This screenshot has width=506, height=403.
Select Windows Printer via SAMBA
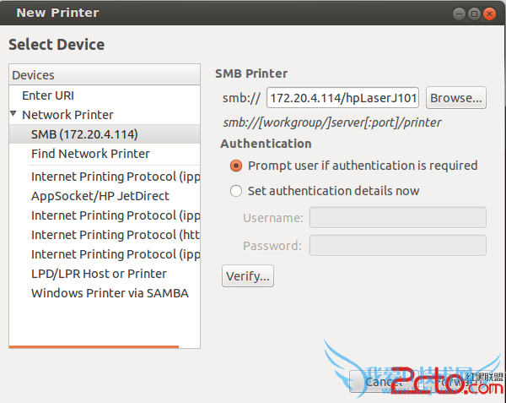(110, 293)
